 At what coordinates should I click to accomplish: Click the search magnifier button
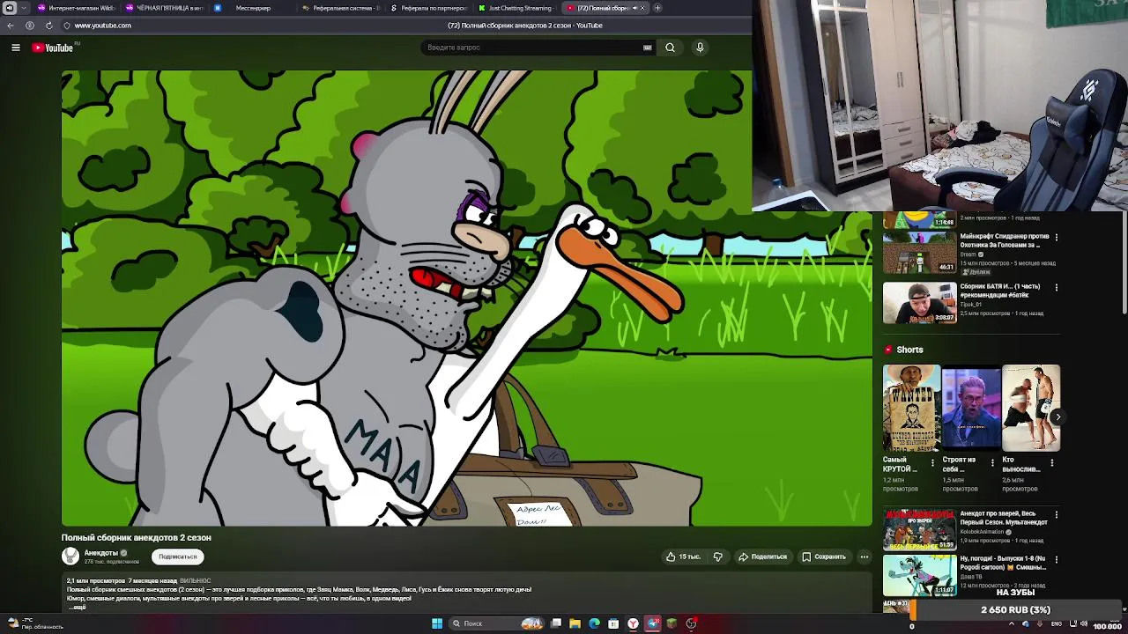point(670,48)
